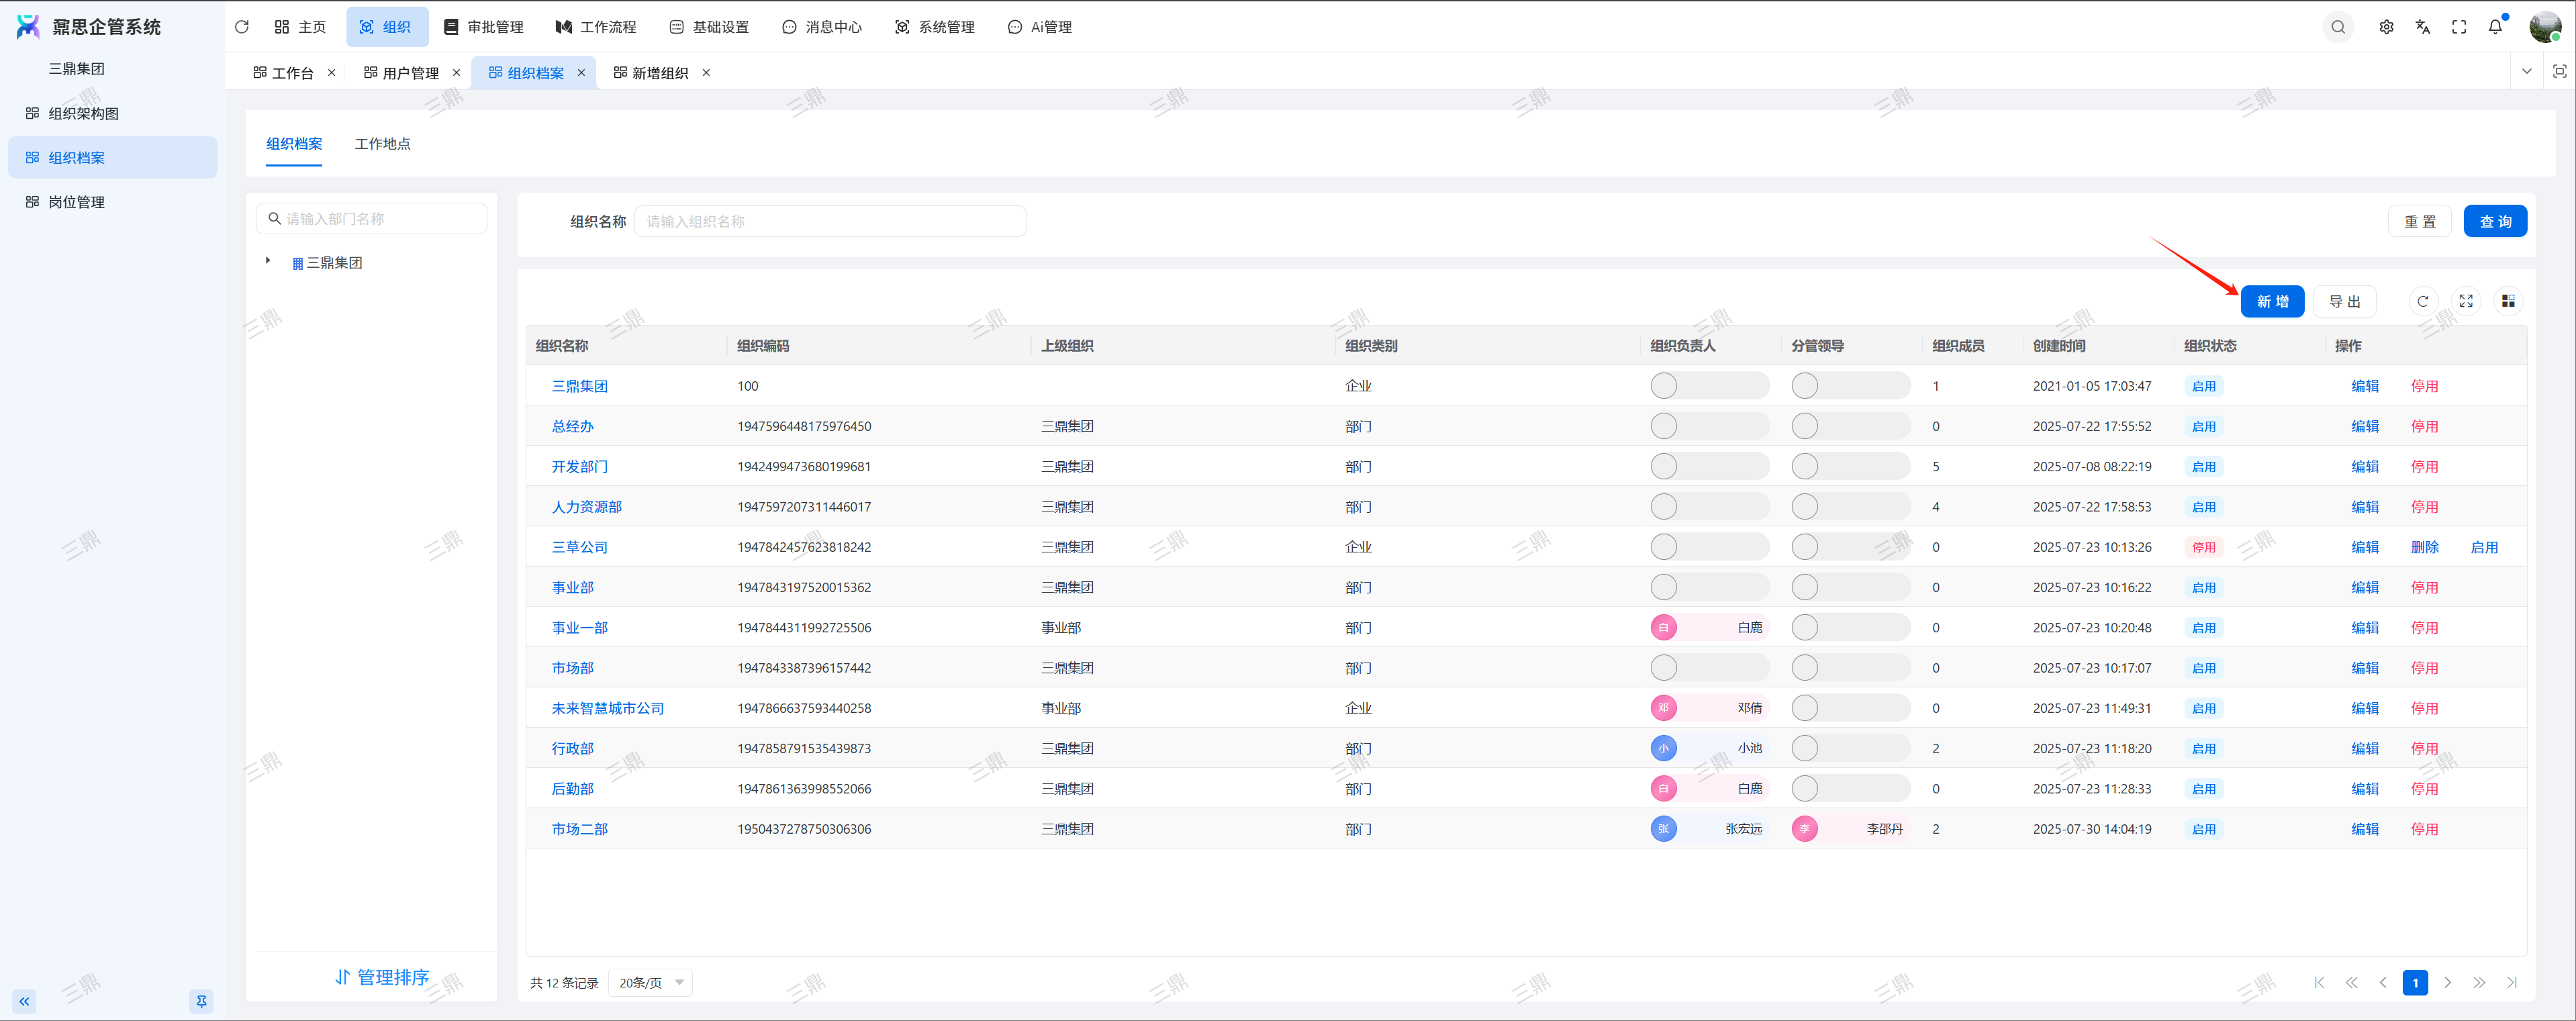Open the 20条/页 page size dropdown
2576x1021 pixels.
(x=651, y=982)
